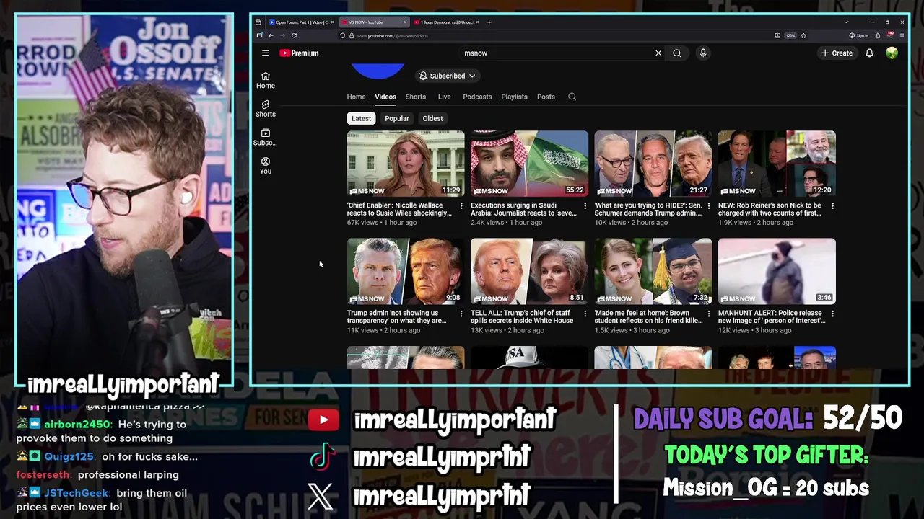Click browser Sign in button
The width and height of the screenshot is (924, 519).
tap(858, 35)
